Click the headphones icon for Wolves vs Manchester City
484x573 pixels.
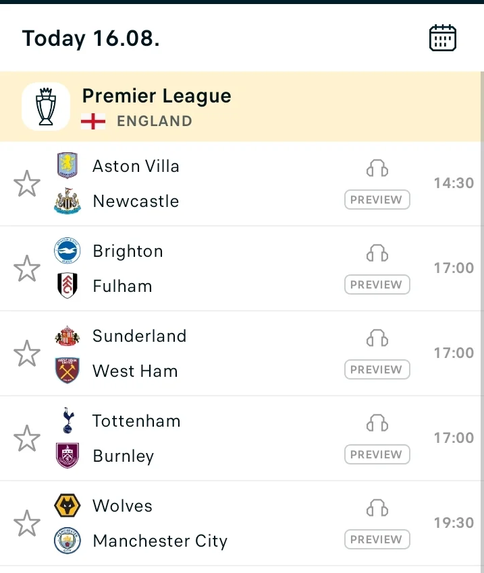click(x=377, y=508)
